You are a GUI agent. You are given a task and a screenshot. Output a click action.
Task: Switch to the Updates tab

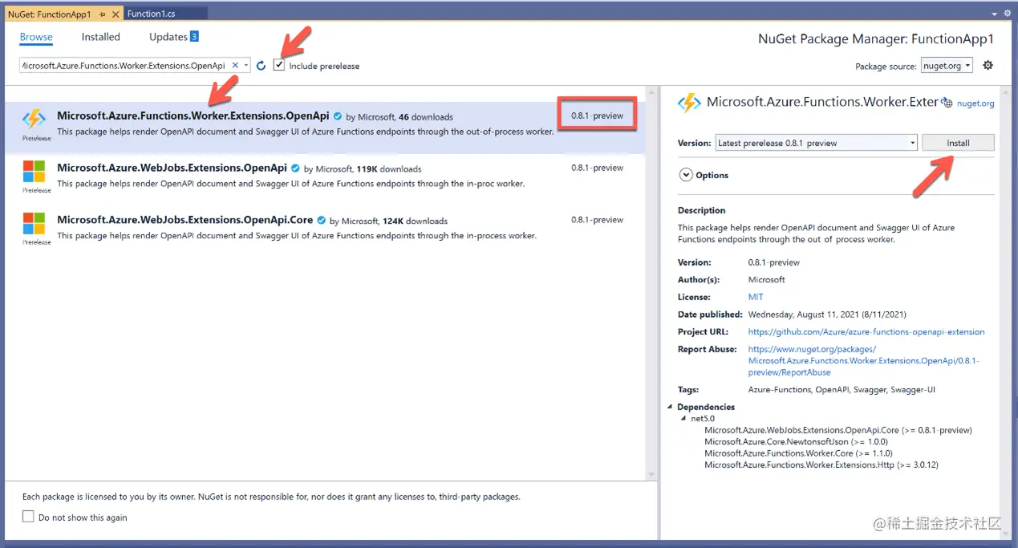[x=168, y=37]
